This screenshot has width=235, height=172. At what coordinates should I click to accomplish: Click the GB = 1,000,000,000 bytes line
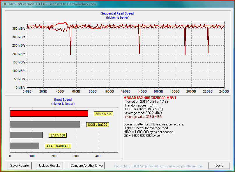142,136
